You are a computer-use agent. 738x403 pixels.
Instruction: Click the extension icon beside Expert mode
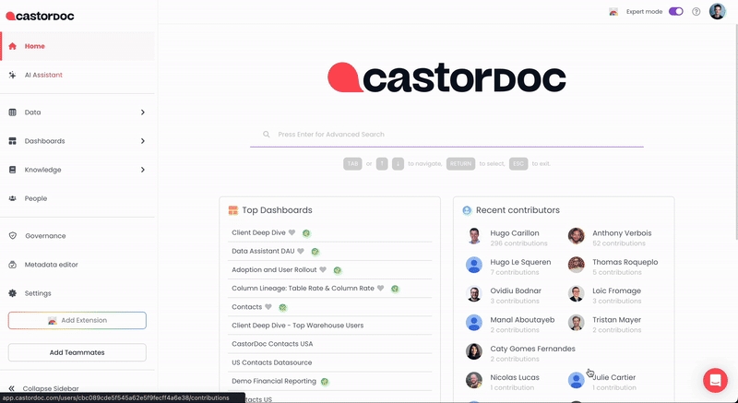pos(613,12)
